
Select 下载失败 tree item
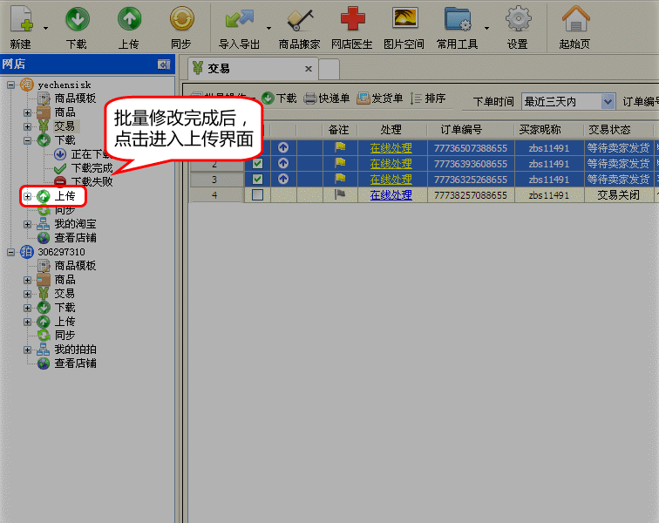tap(92, 182)
